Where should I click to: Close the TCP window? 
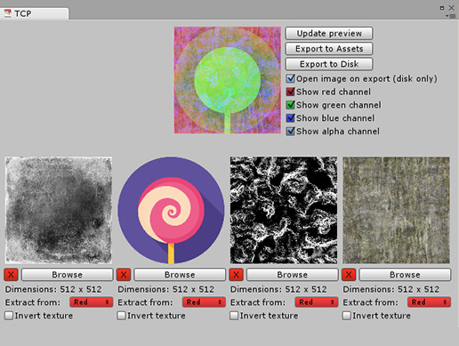click(452, 8)
